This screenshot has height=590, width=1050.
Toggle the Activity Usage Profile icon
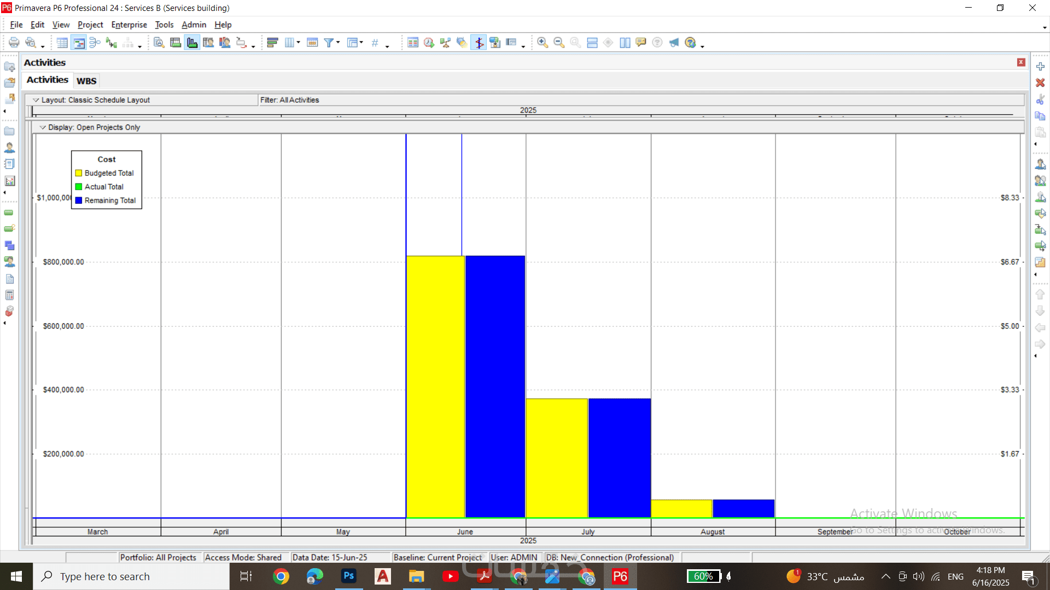pos(192,43)
